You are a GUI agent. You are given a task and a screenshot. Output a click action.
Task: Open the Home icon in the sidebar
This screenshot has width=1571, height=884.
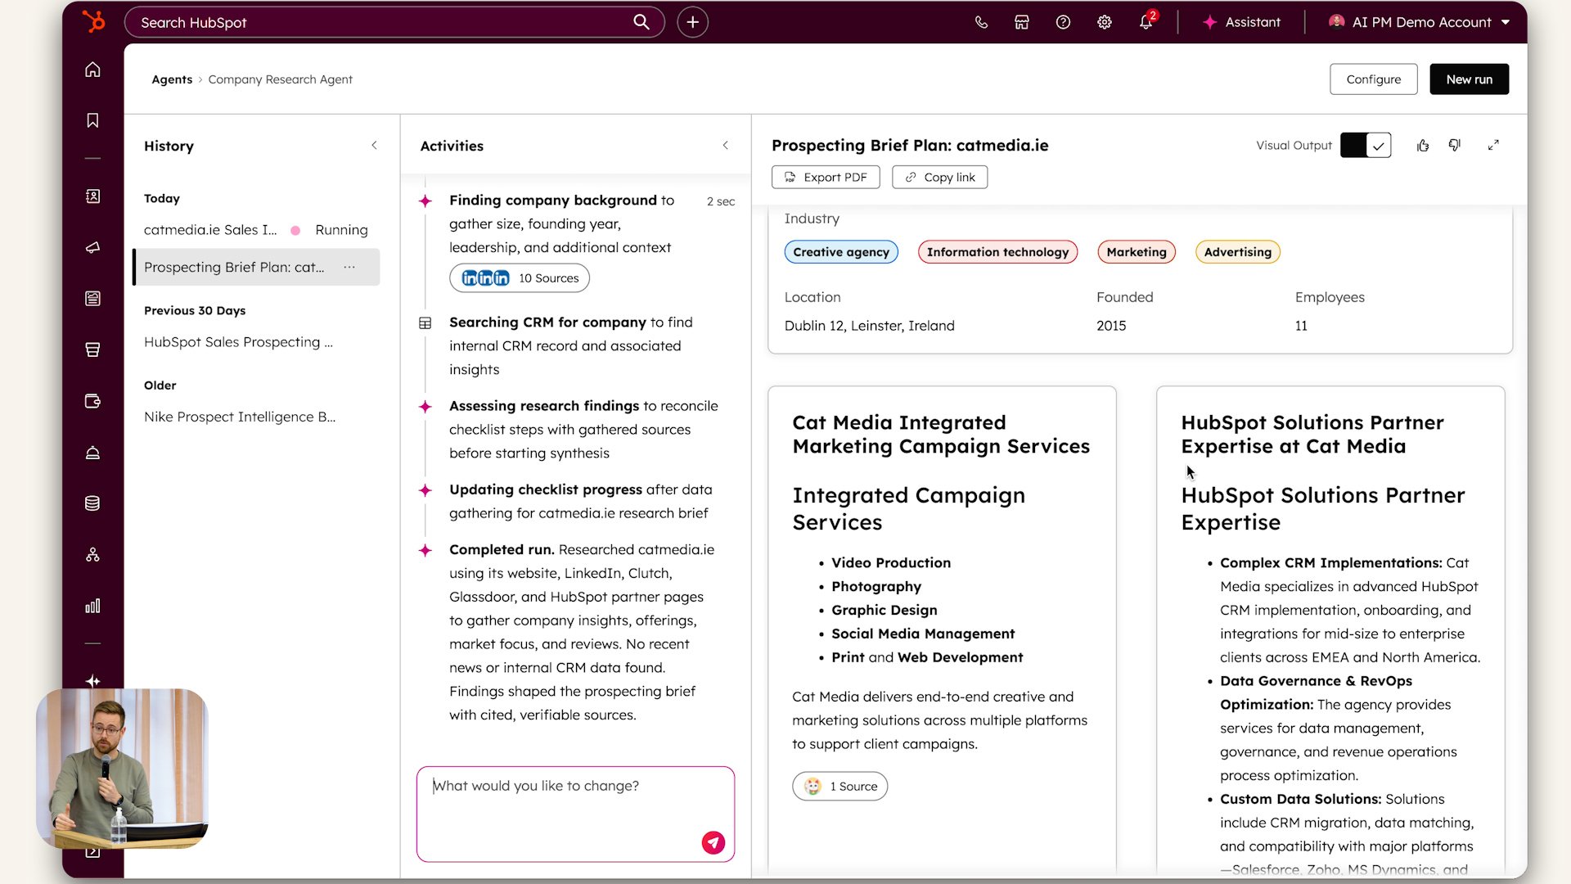click(92, 70)
